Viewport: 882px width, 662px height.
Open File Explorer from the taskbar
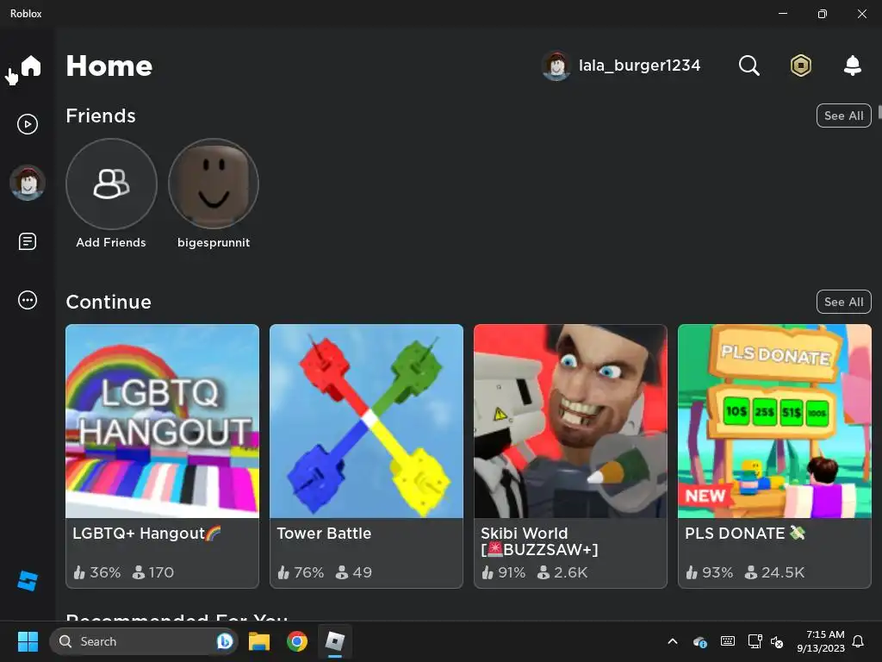pyautogui.click(x=259, y=641)
